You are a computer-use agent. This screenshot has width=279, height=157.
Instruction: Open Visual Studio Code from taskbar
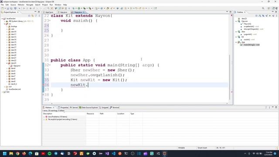tap(113, 154)
